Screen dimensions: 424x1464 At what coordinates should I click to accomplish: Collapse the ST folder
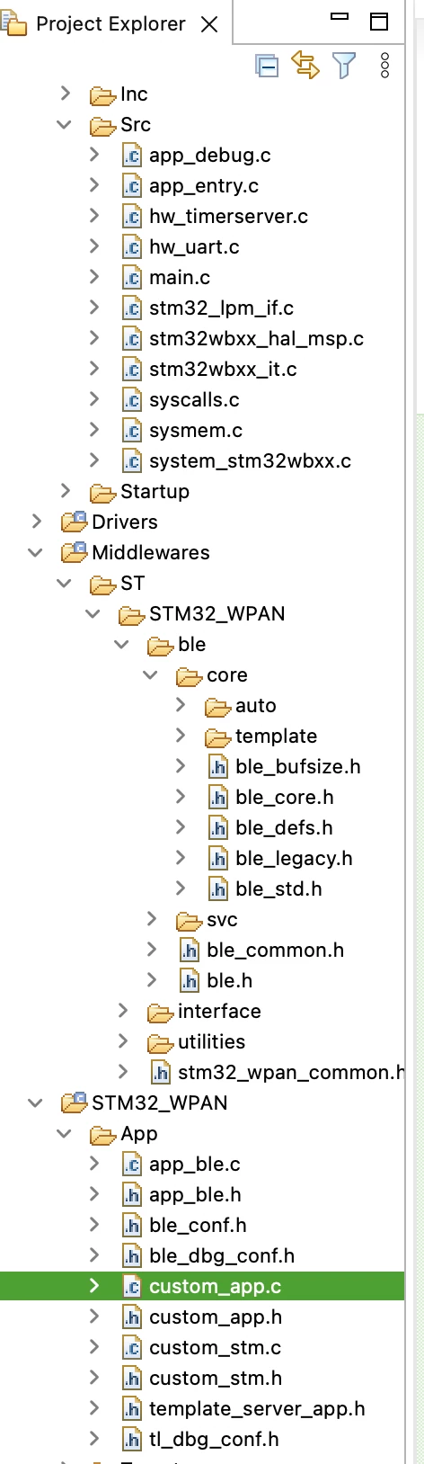[65, 583]
